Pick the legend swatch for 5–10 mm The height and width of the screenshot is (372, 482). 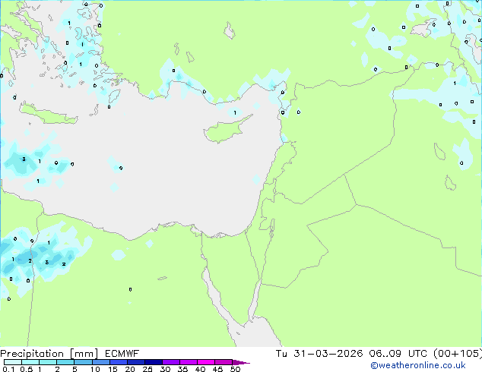(x=83, y=362)
